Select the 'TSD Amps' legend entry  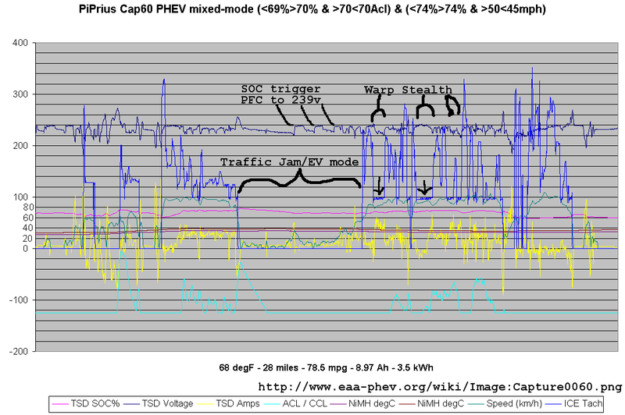pyautogui.click(x=237, y=403)
